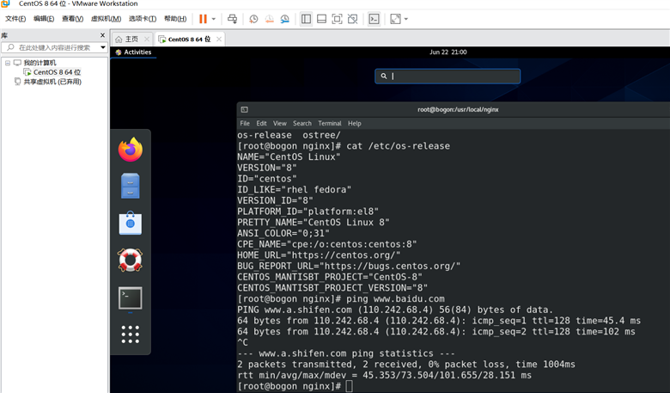Select 共享虚拟机 (已弃用) in the library

pos(52,82)
